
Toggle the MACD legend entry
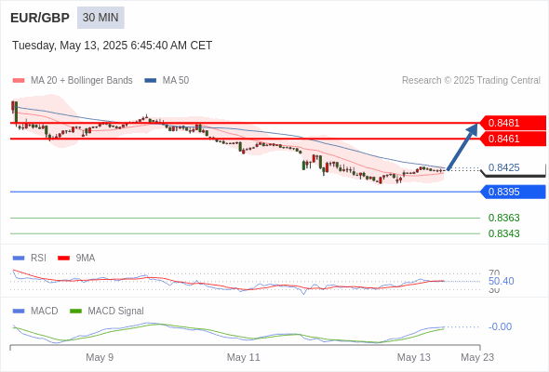pyautogui.click(x=35, y=311)
